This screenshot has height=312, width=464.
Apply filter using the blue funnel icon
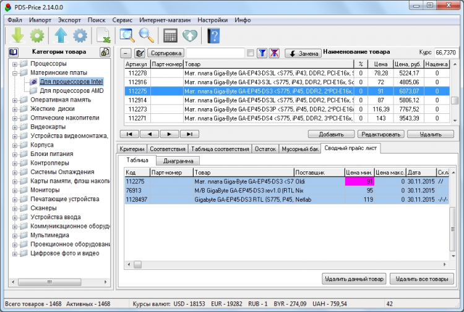coord(261,53)
